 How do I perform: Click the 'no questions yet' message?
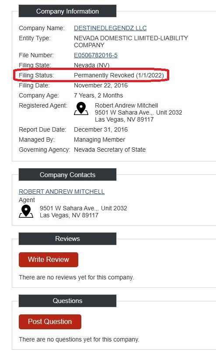(x=79, y=339)
